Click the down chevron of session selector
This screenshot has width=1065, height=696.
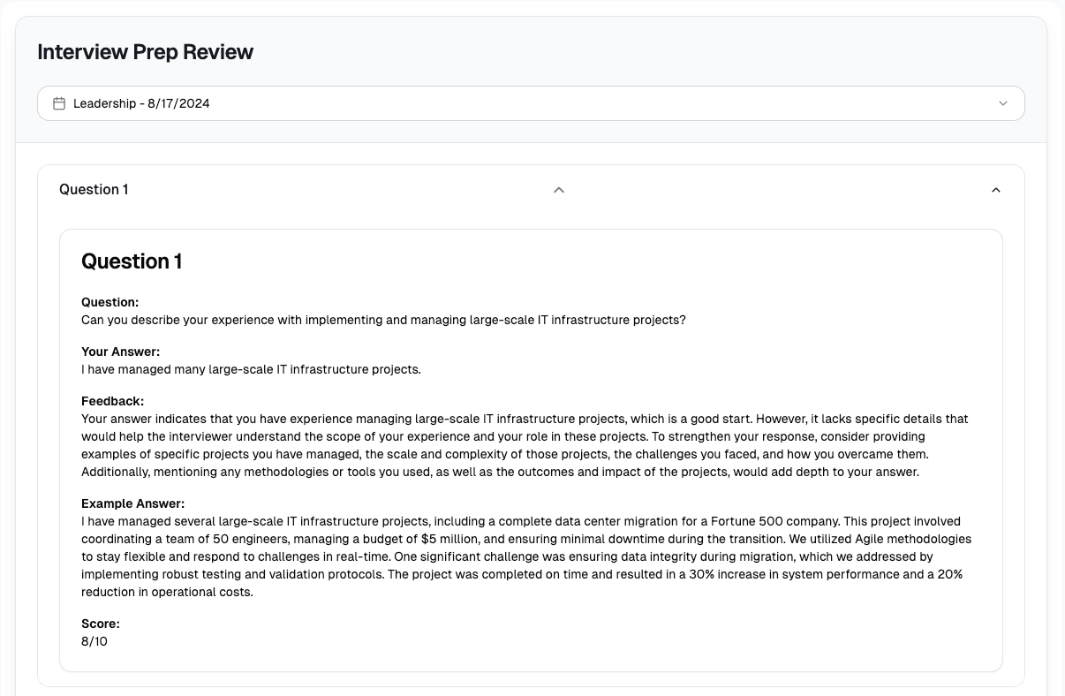tap(1002, 103)
